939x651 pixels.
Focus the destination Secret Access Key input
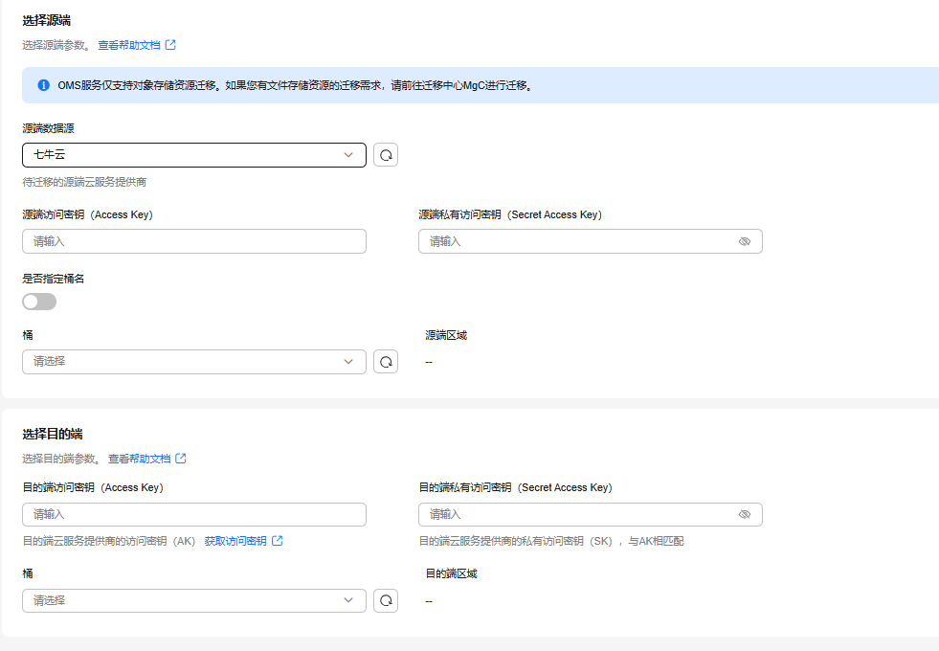591,514
